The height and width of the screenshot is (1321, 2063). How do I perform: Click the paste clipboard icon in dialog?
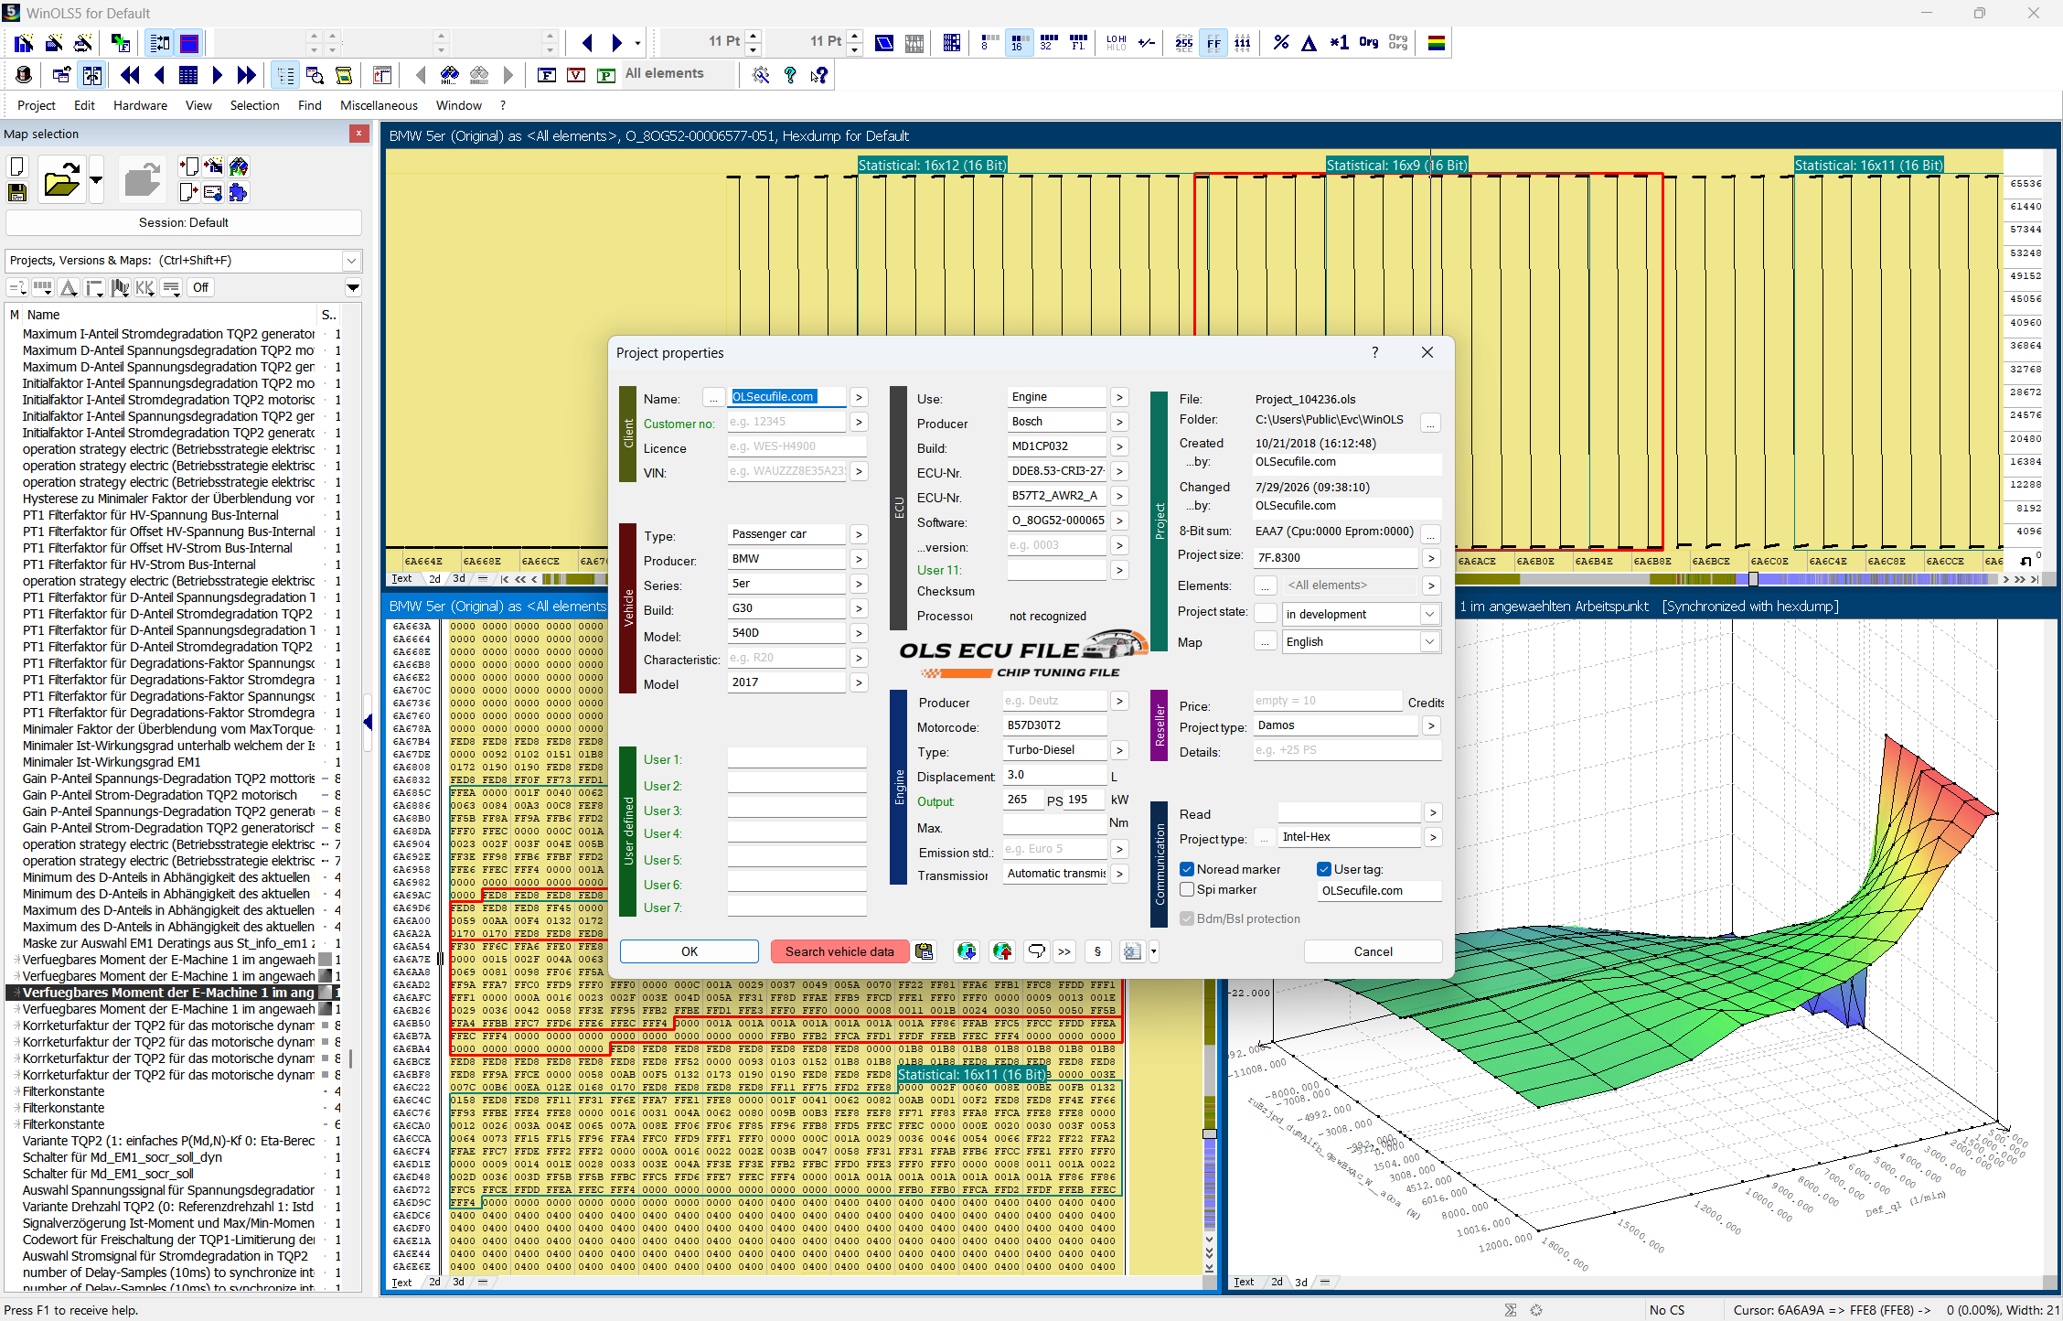(x=925, y=951)
